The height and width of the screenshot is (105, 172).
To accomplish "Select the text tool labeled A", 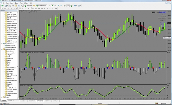I will [23, 8].
